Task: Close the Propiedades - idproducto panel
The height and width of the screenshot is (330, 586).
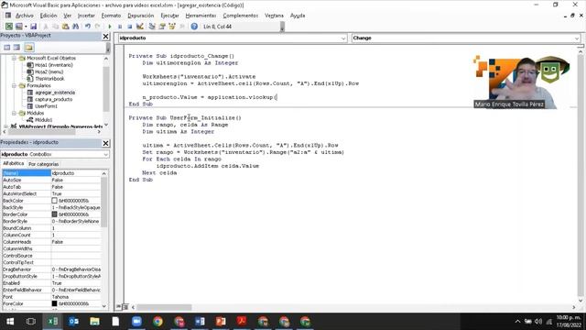Action: click(106, 143)
